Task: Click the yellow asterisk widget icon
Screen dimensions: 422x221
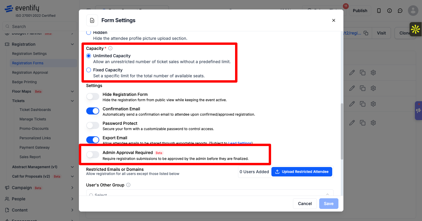Action: (416, 29)
